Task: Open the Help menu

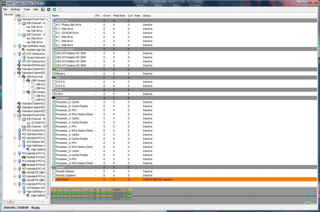Action: 36,9
